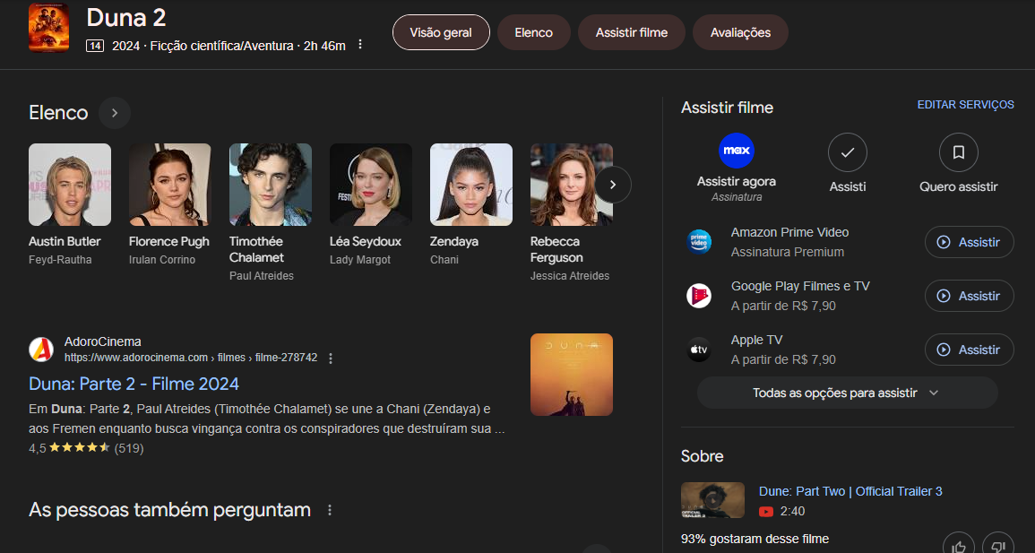This screenshot has height=553, width=1035.
Task: Click the Amazon Prime Video service name
Action: click(789, 232)
